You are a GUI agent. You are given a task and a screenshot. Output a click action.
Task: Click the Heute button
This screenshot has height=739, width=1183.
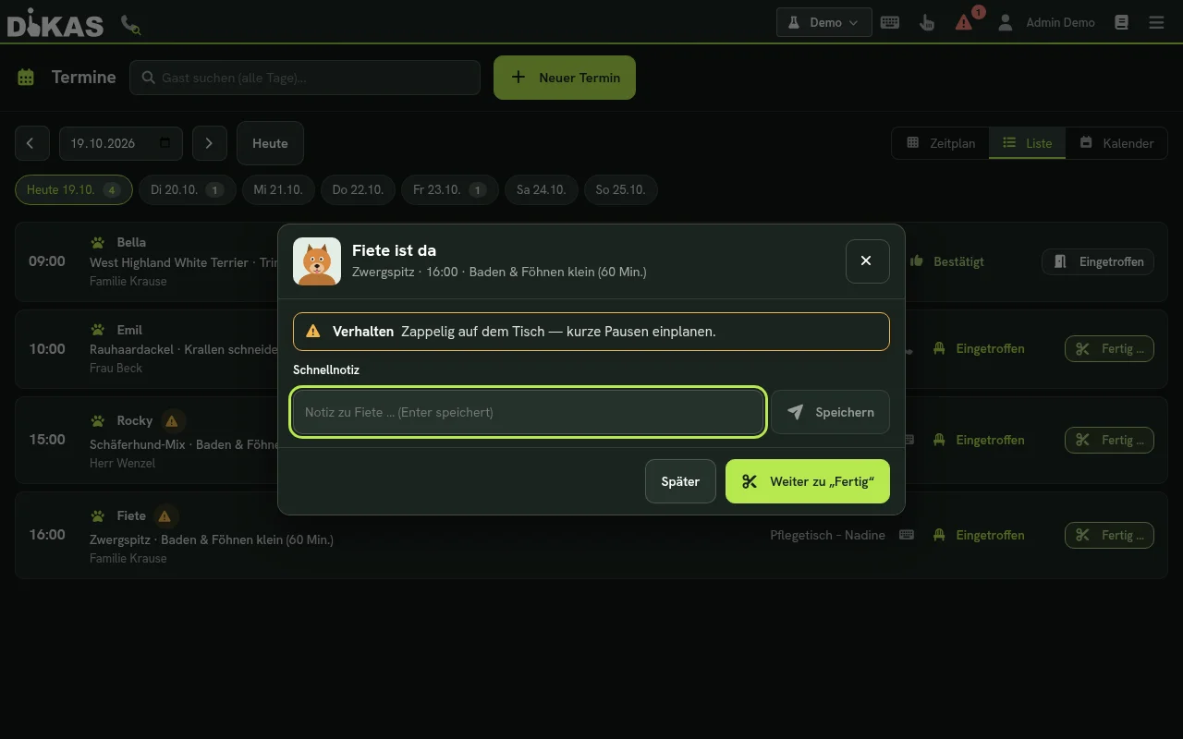pos(270,143)
